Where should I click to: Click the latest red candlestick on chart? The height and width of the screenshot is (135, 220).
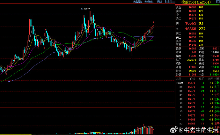(x=154, y=24)
